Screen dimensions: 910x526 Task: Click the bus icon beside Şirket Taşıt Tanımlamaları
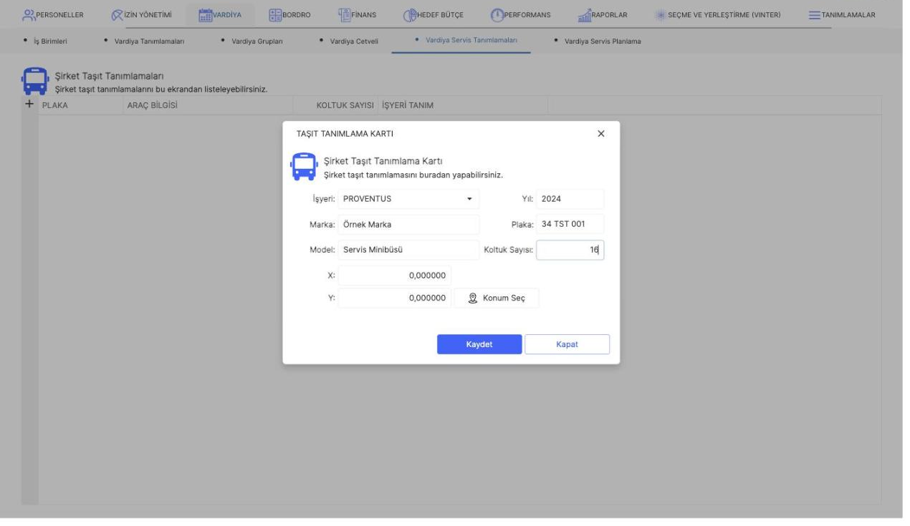point(34,82)
